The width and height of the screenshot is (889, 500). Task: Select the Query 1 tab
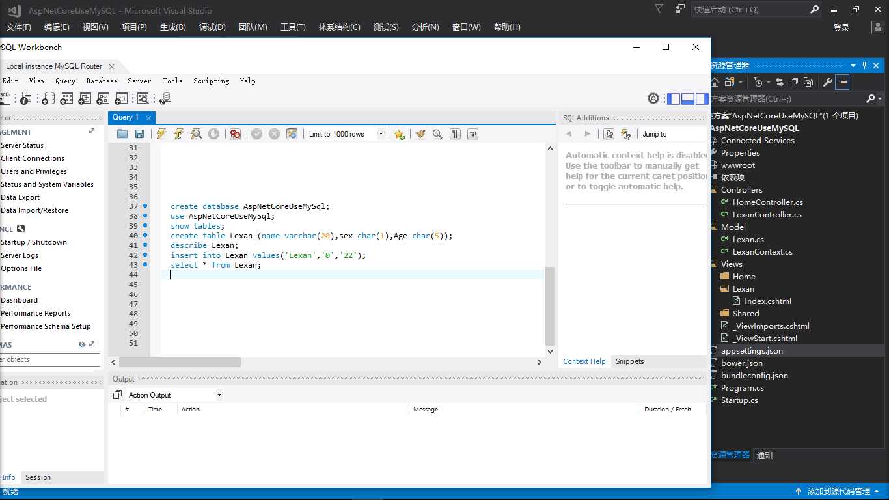(x=126, y=117)
